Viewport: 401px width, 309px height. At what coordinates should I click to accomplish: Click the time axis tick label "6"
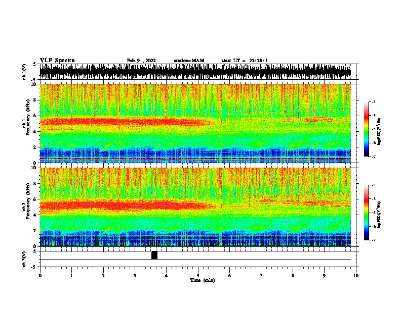230,276
